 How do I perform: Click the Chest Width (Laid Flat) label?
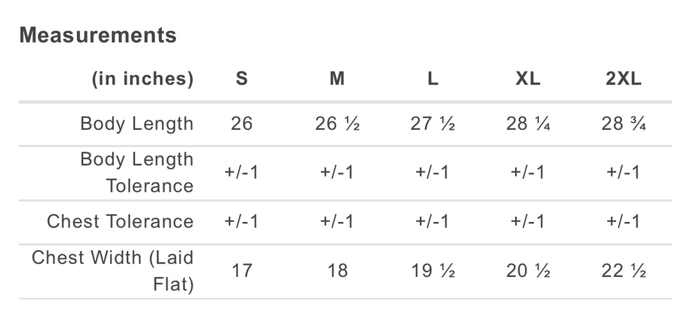coord(113,271)
